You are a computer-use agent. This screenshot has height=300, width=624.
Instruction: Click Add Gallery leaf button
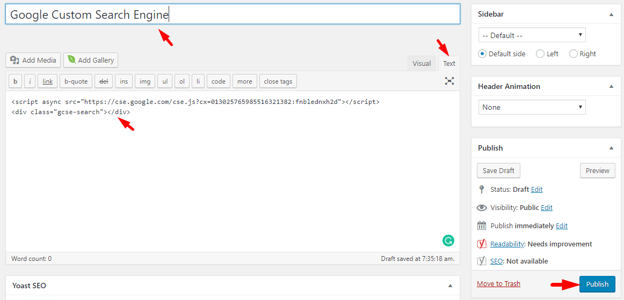click(90, 61)
